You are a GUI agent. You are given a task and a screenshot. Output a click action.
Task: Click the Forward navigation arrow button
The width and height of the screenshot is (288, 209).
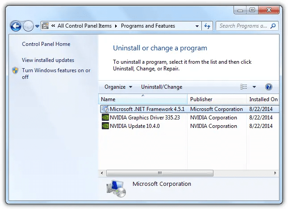[x=28, y=26]
